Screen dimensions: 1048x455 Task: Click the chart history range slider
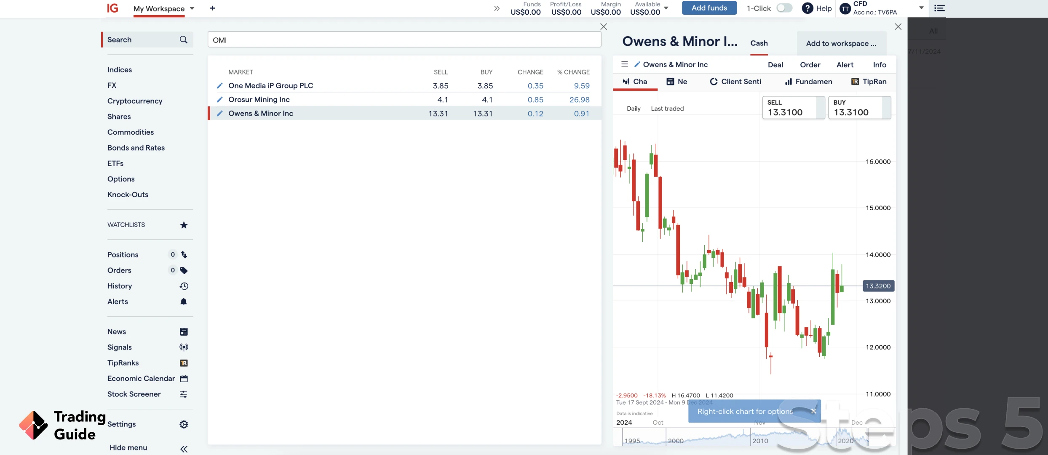754,438
